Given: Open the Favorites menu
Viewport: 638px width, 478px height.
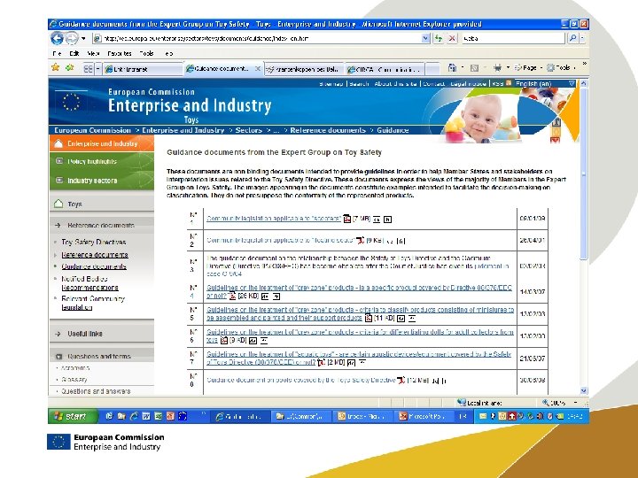Looking at the screenshot, I should tap(120, 53).
